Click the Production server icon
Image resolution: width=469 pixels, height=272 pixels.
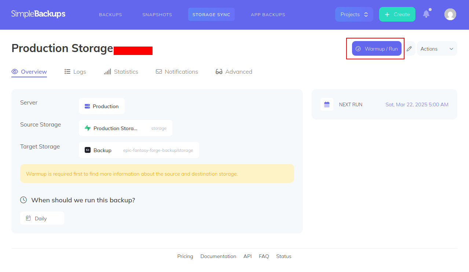click(87, 106)
